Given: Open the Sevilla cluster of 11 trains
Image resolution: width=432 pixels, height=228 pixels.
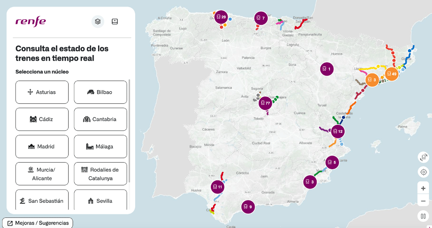Looking at the screenshot, I should 218,187.
